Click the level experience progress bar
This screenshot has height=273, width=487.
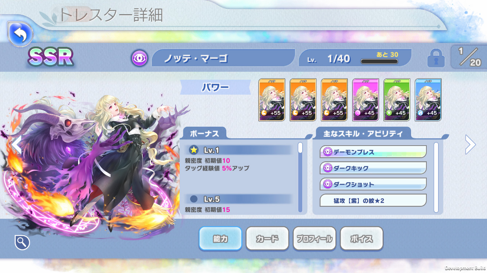(x=379, y=62)
